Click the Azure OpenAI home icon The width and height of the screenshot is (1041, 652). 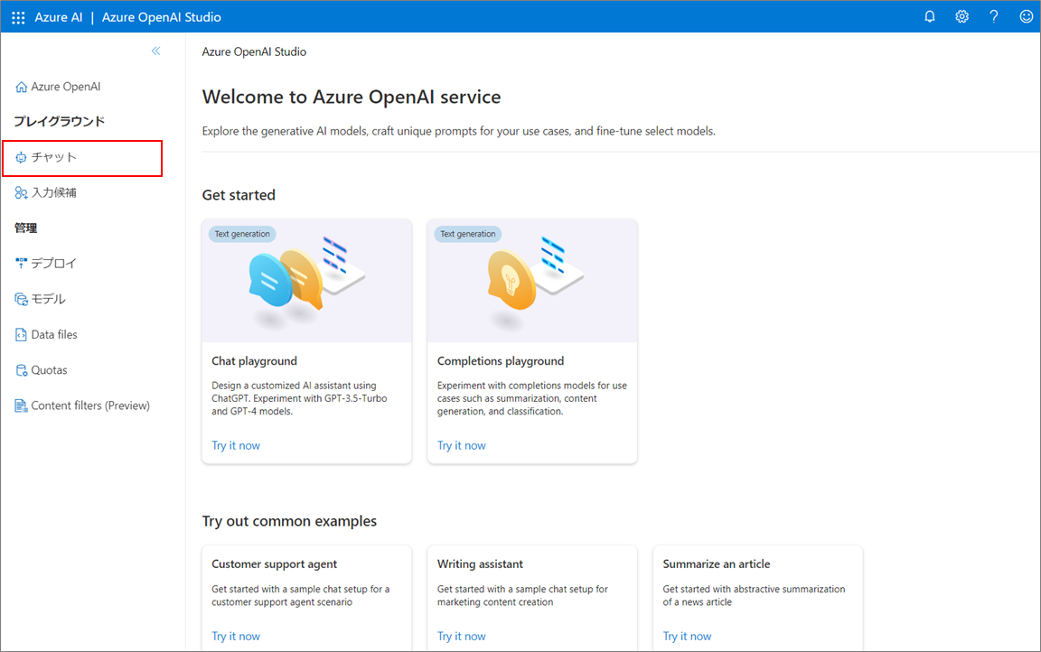(22, 87)
